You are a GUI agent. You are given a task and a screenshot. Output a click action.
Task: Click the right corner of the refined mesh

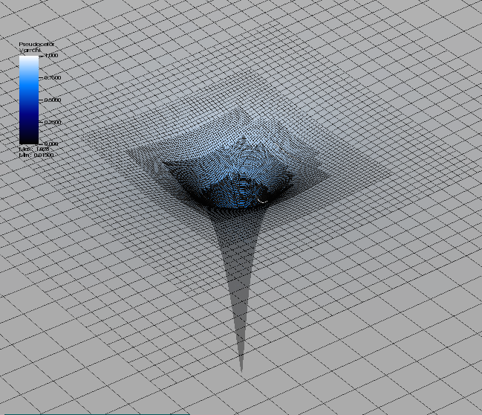click(x=391, y=177)
